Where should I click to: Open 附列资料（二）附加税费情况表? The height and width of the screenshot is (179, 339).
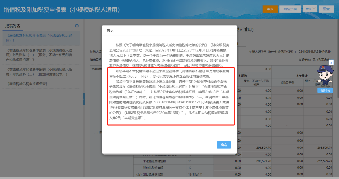click(41, 72)
